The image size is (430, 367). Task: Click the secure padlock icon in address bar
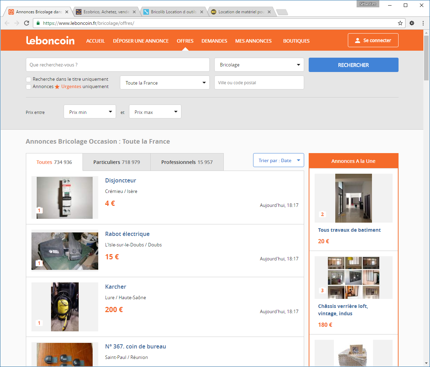(38, 23)
